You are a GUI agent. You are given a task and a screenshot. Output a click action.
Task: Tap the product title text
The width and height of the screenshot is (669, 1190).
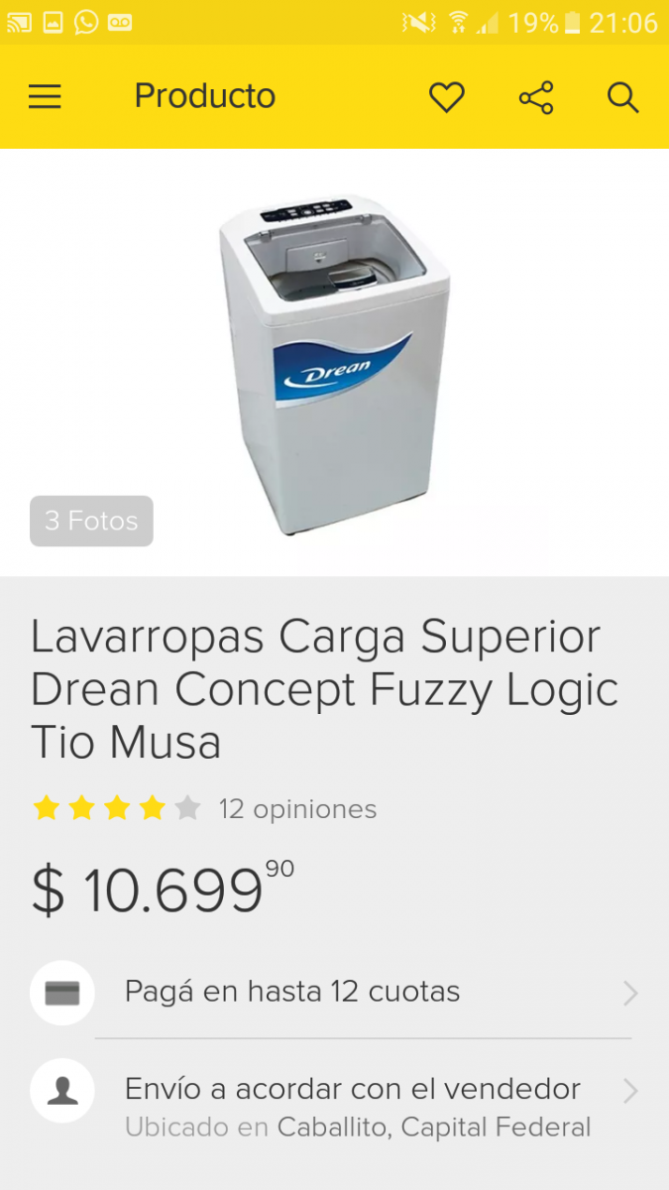[x=325, y=689]
